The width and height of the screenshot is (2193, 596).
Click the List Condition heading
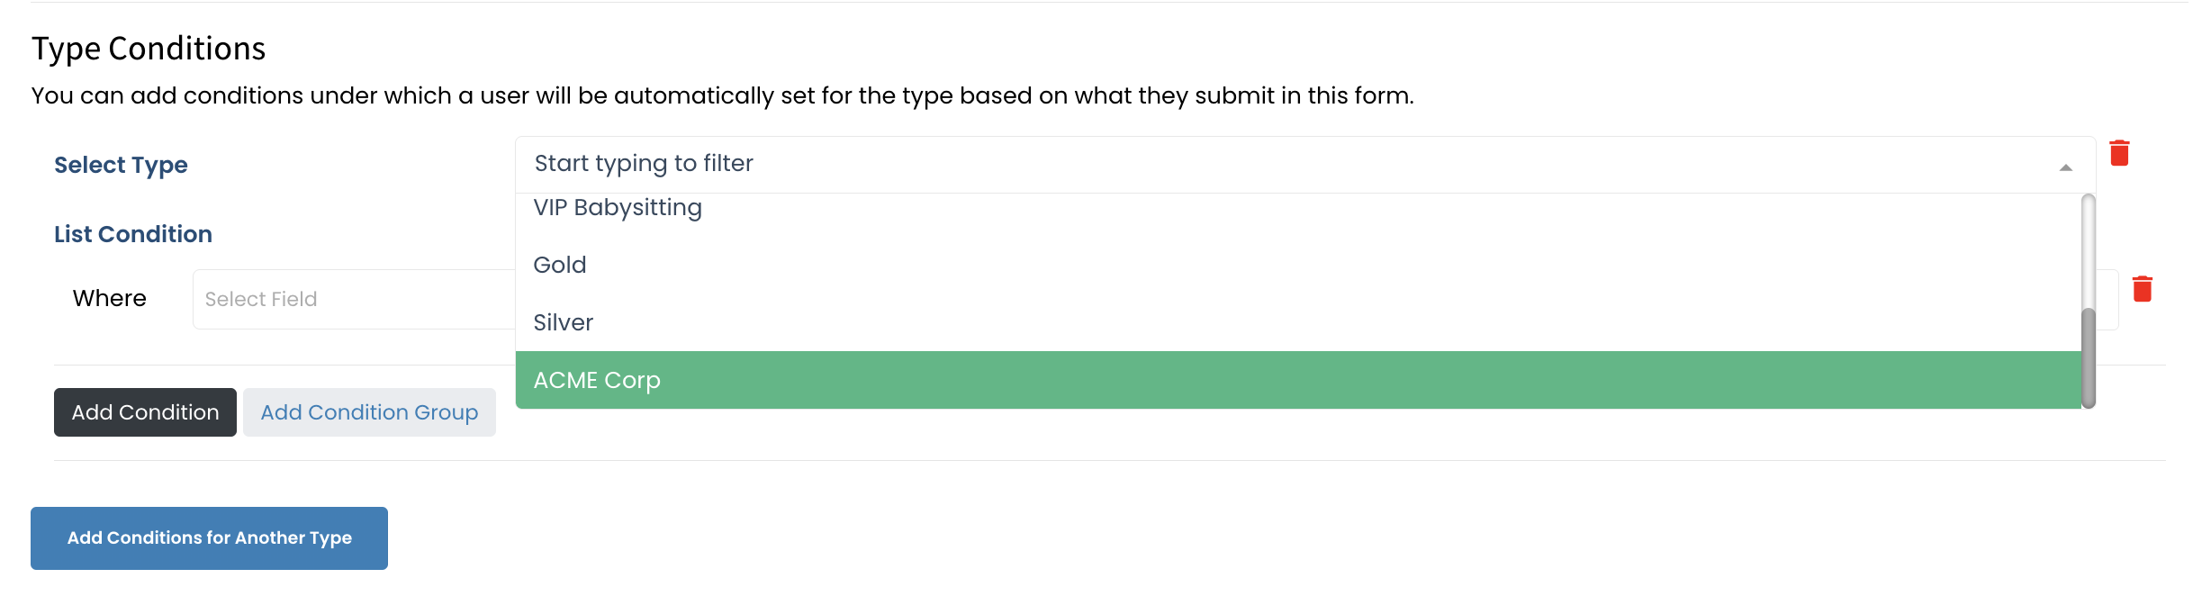133,234
